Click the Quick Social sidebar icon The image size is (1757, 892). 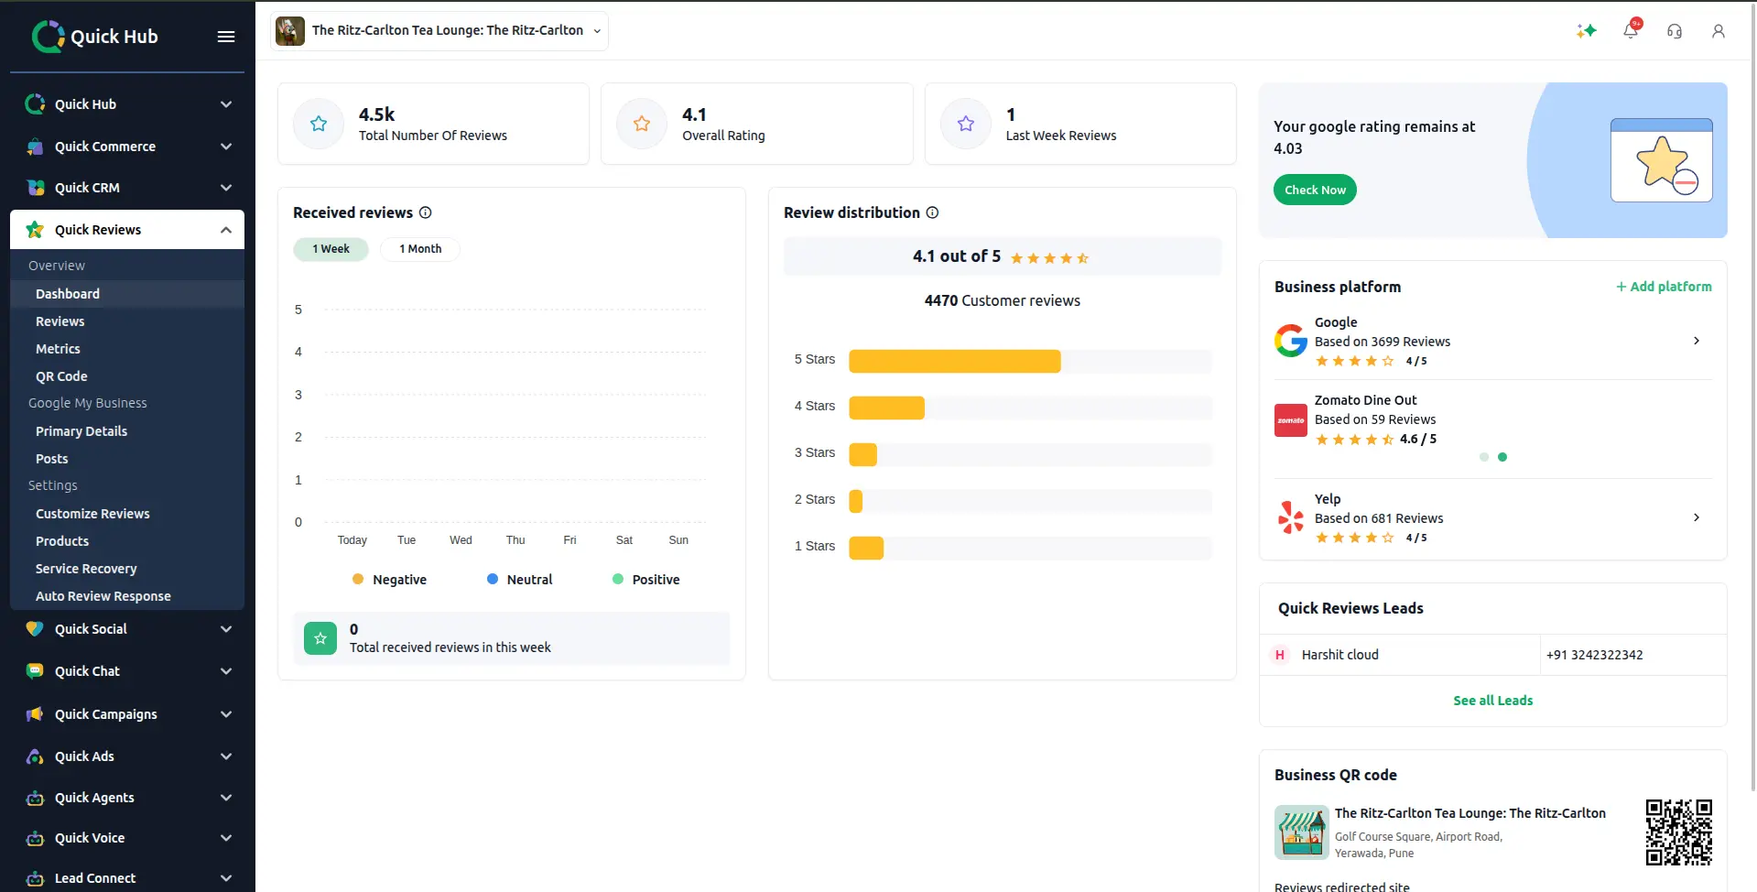pyautogui.click(x=35, y=629)
